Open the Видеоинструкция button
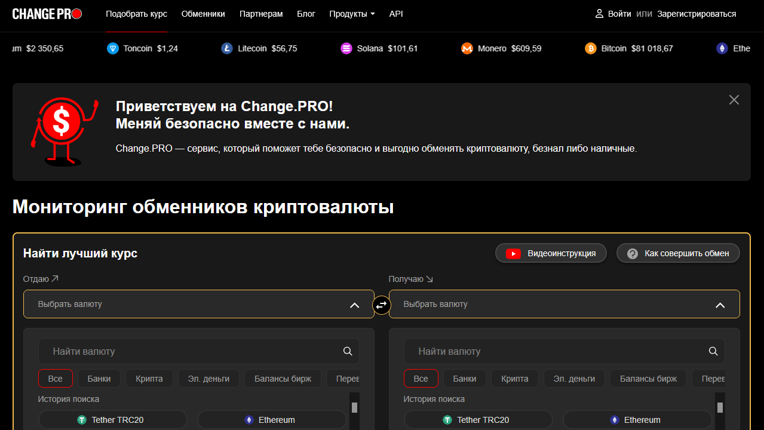764x430 pixels. point(551,253)
